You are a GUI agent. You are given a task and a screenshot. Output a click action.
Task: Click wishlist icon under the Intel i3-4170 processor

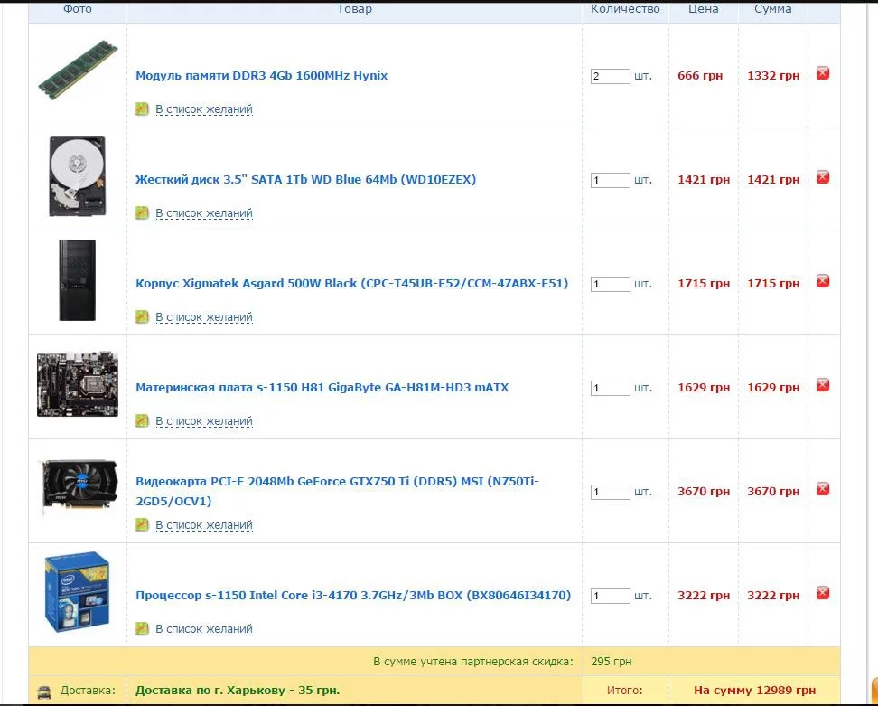(142, 628)
